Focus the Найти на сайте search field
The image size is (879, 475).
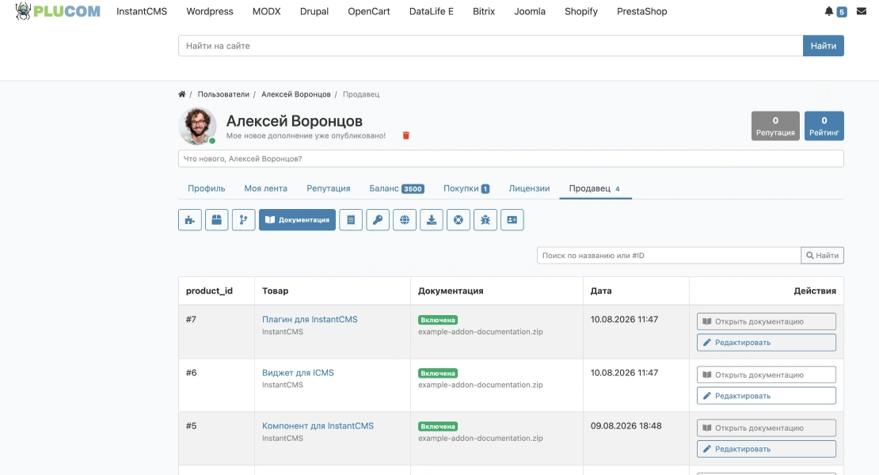coord(490,46)
